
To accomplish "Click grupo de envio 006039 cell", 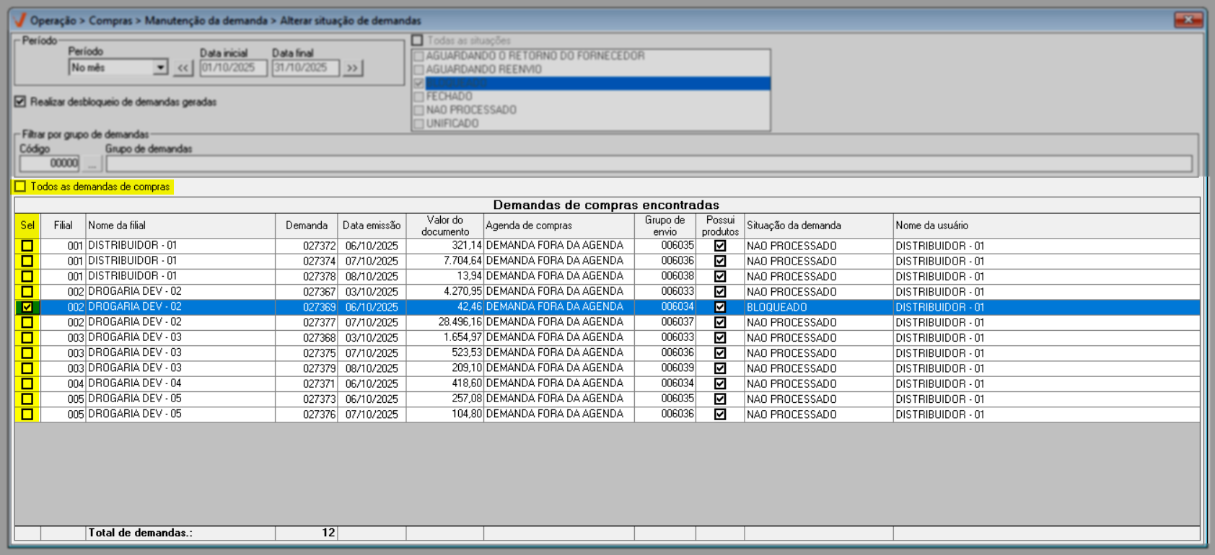I will coord(665,368).
